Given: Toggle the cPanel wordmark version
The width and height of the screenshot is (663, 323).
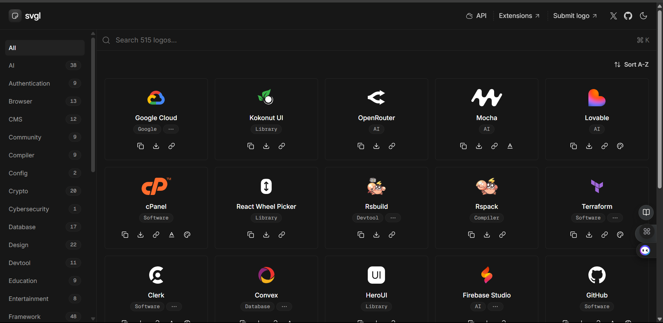Looking at the screenshot, I should point(172,235).
